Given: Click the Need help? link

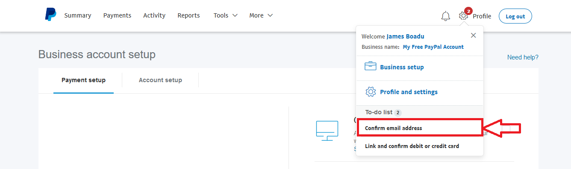Looking at the screenshot, I should click(523, 57).
